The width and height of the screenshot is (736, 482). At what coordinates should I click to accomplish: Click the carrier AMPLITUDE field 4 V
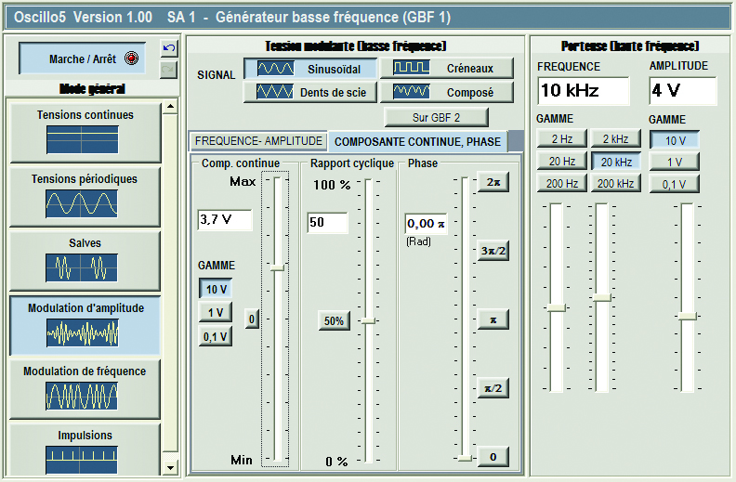pos(683,90)
